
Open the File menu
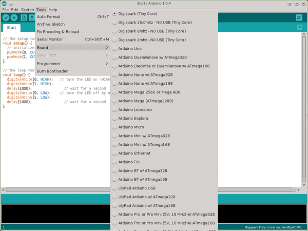pyautogui.click(x=5, y=10)
